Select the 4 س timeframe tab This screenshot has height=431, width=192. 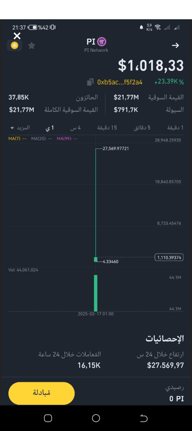(75, 128)
